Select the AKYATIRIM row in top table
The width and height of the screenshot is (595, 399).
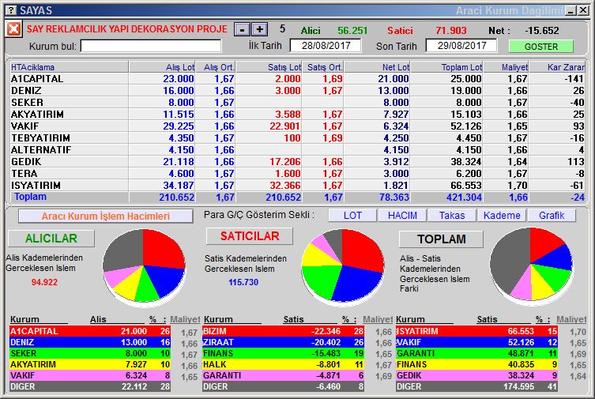click(x=297, y=114)
